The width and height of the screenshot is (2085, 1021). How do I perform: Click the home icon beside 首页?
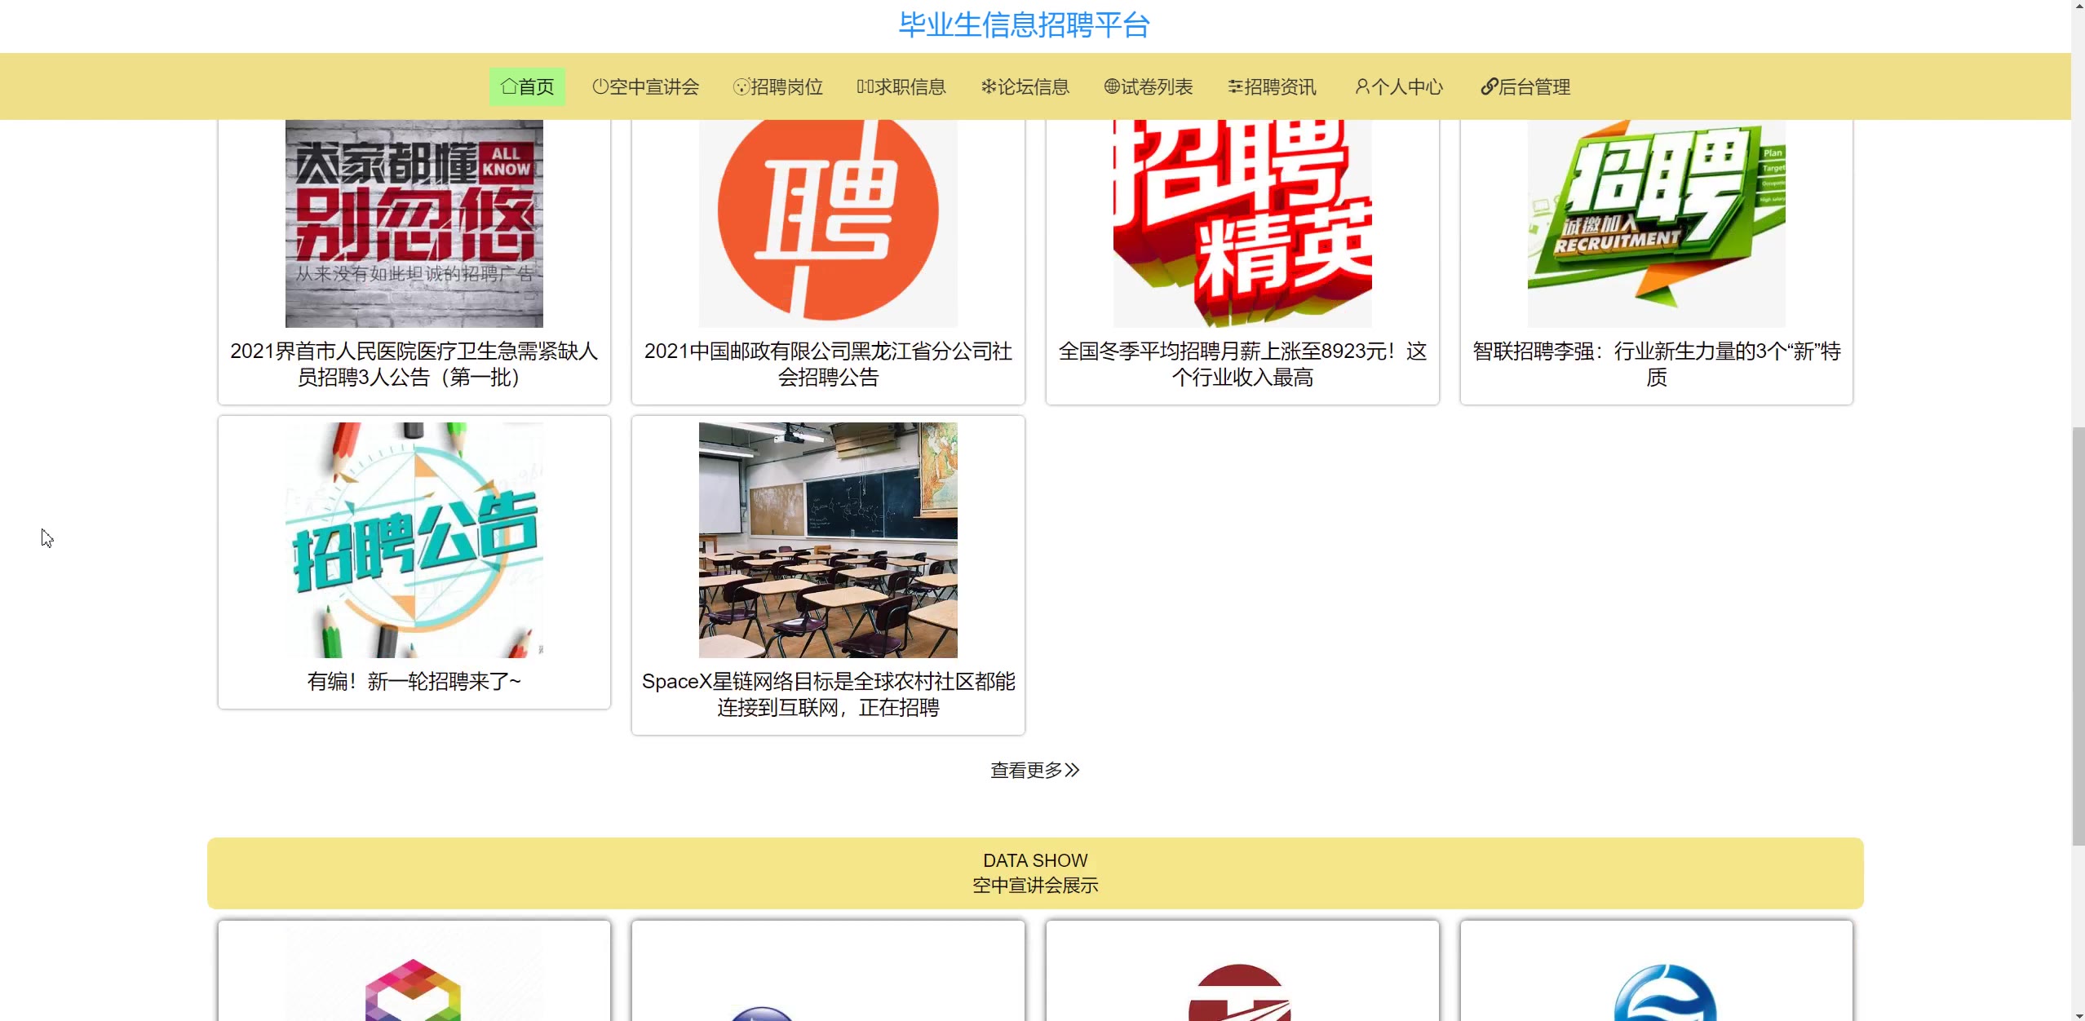(x=508, y=86)
